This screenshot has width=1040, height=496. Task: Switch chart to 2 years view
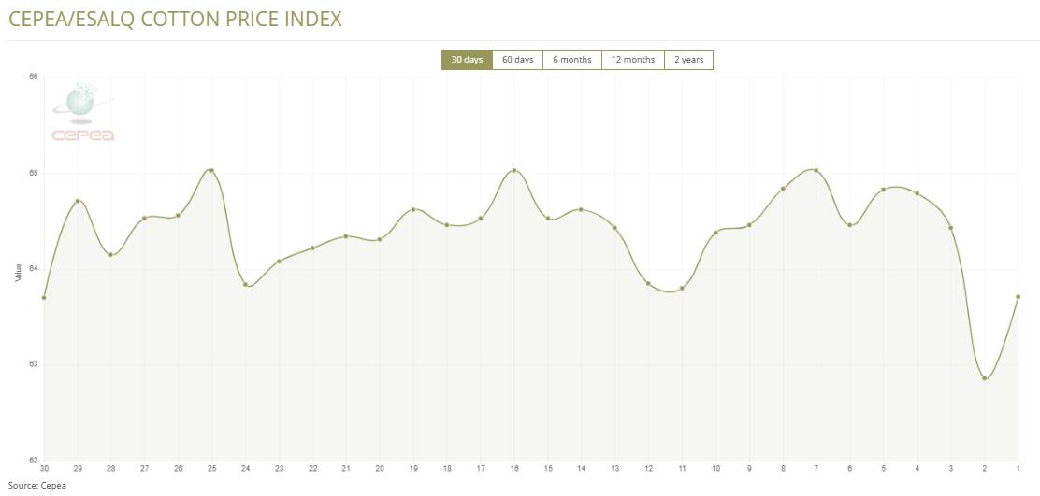[x=688, y=60]
